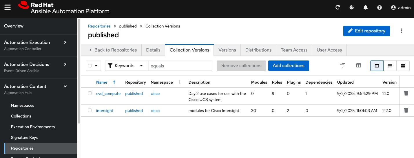Go Back to Repositories tab
Screen dimensions: 414x158
coord(113,50)
